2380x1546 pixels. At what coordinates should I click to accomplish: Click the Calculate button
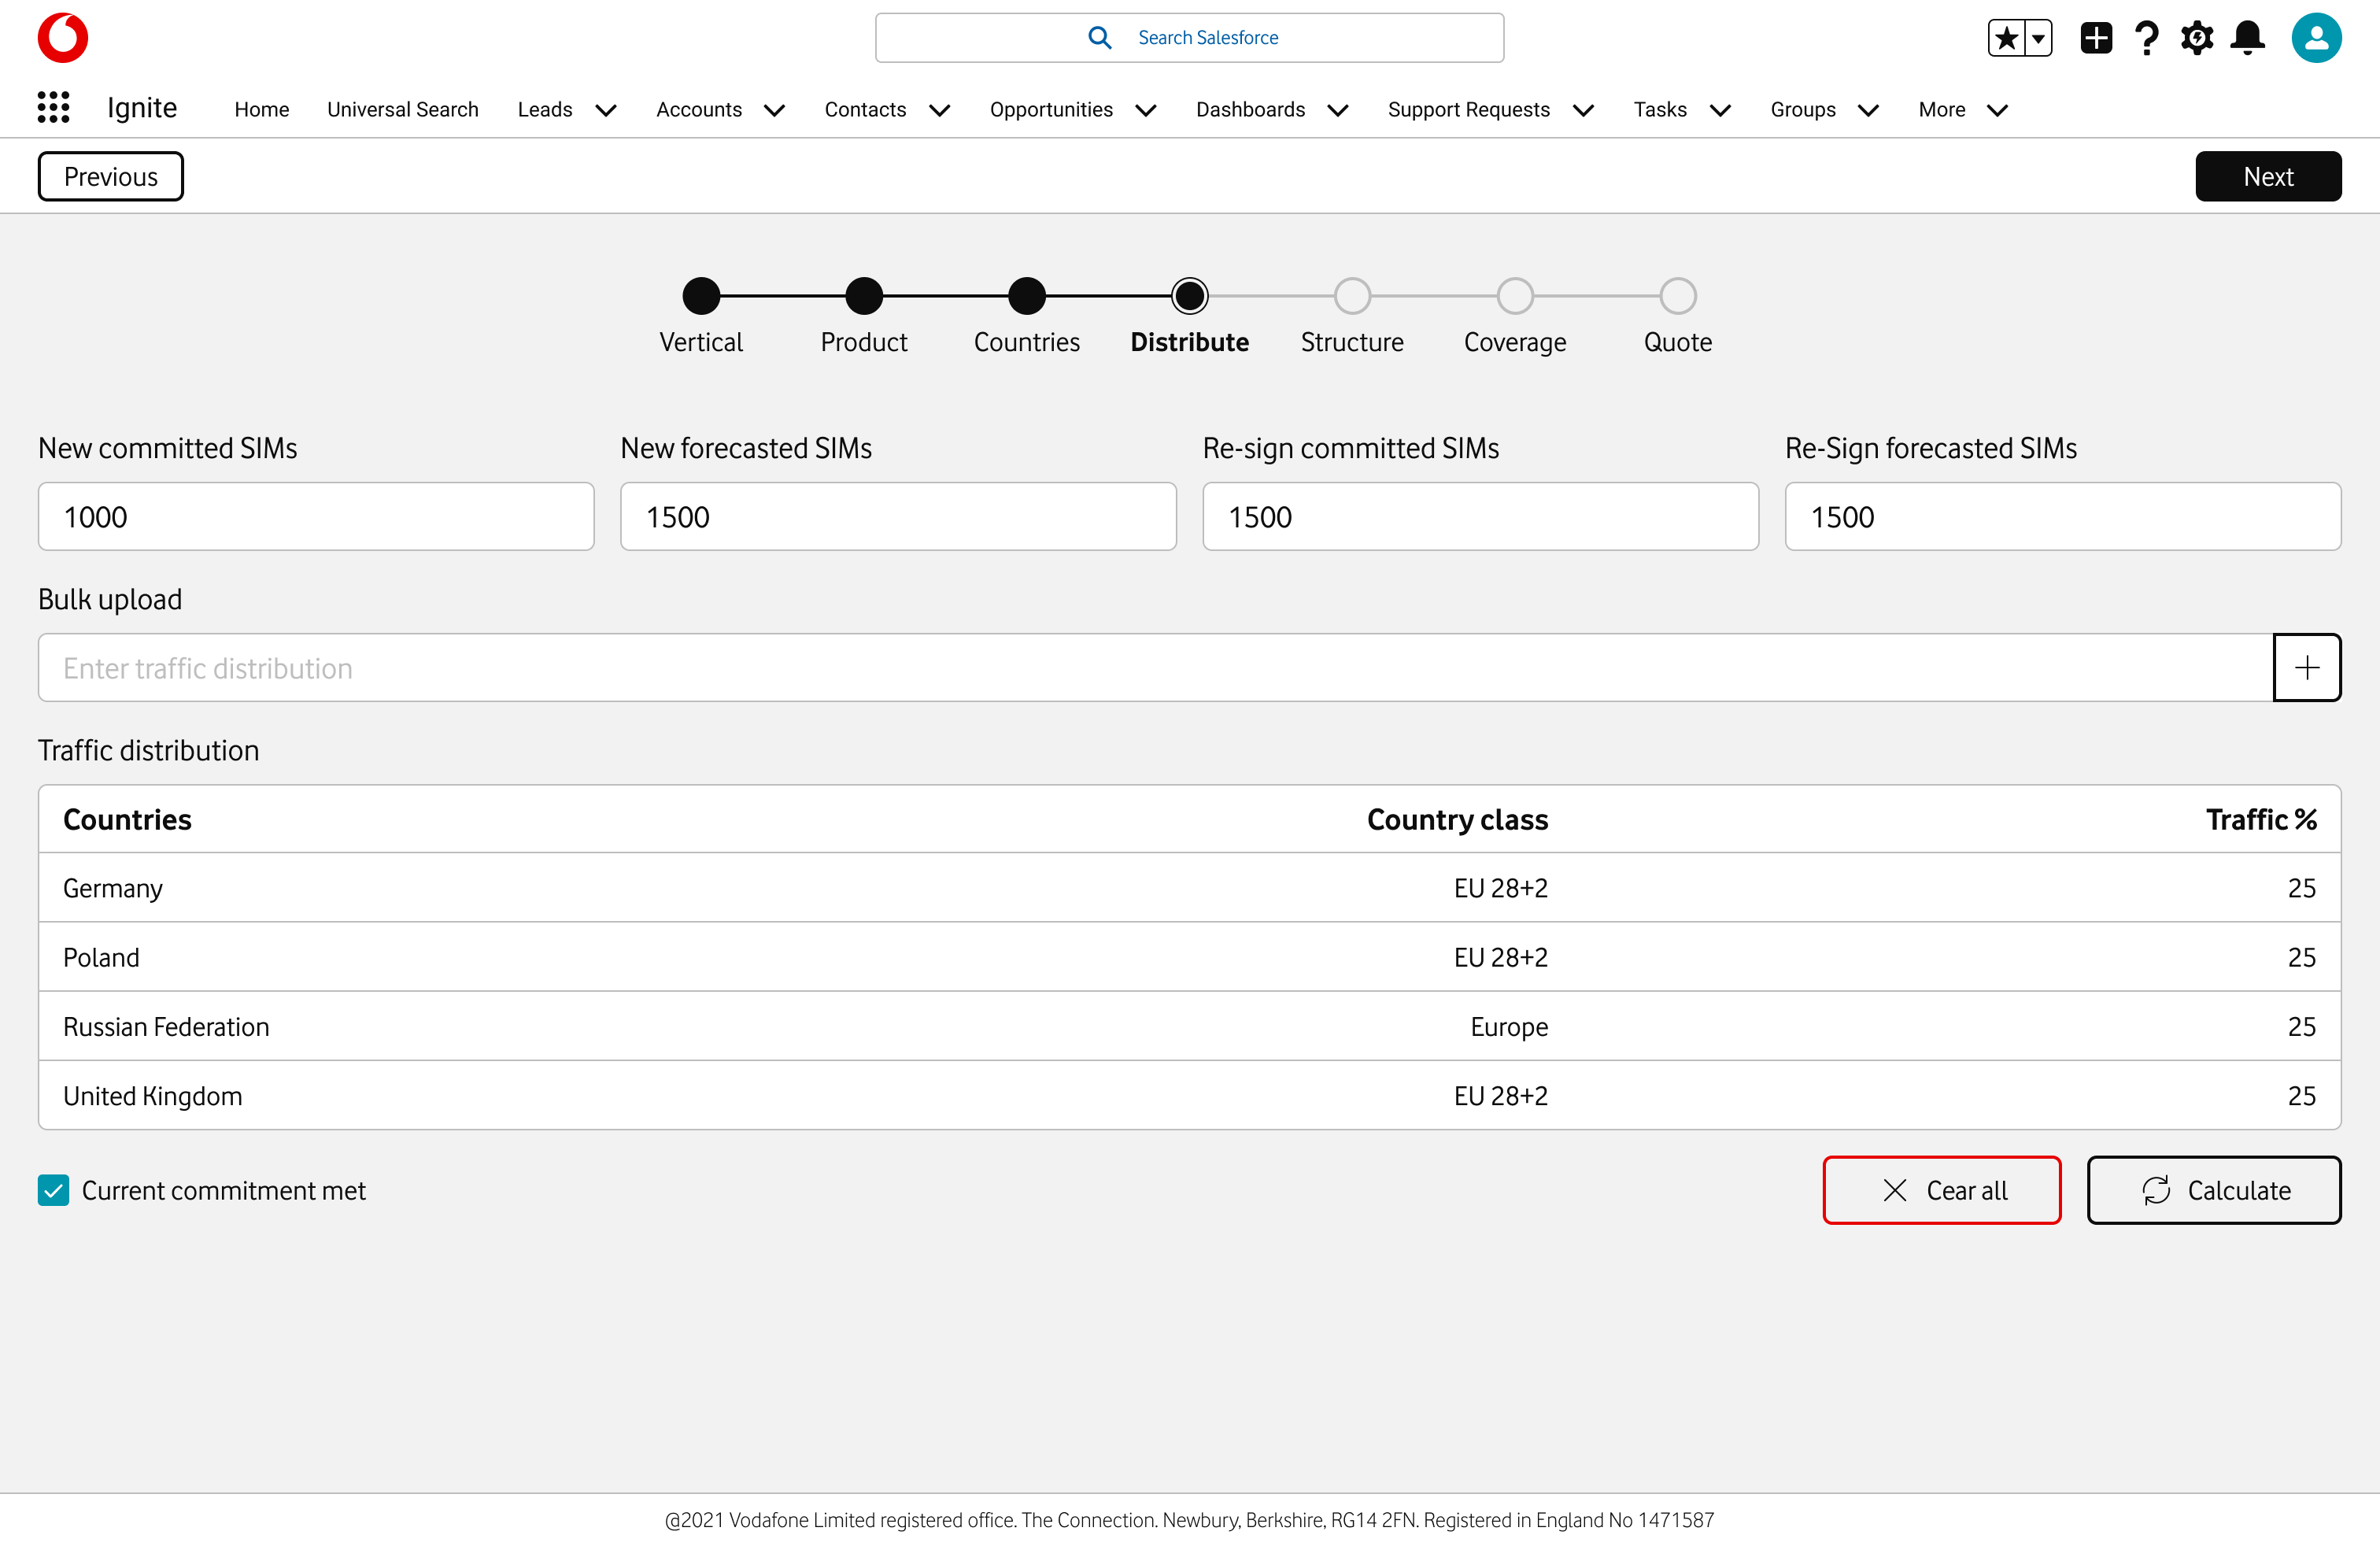2214,1190
